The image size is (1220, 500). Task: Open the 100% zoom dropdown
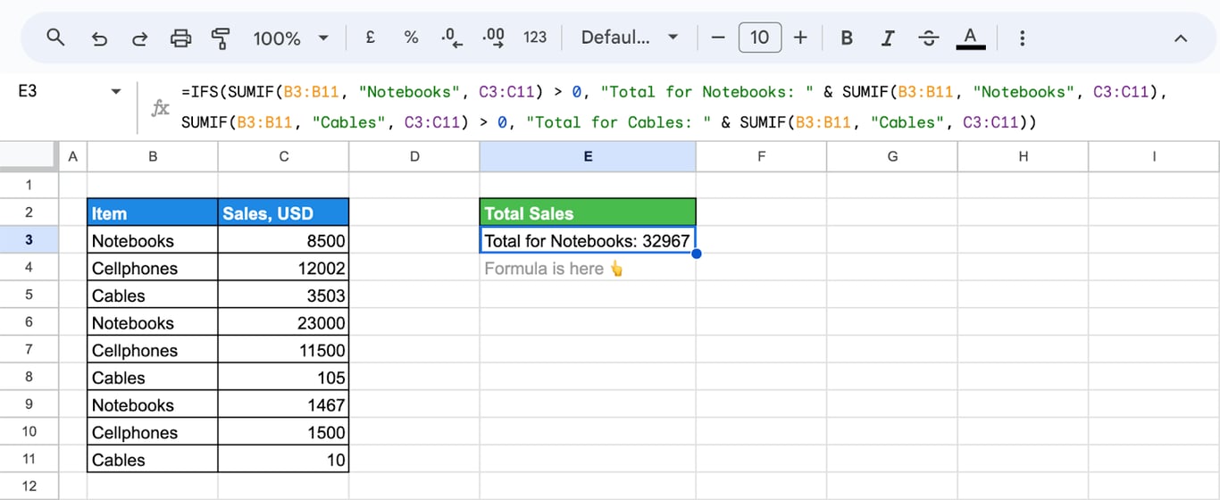point(291,37)
